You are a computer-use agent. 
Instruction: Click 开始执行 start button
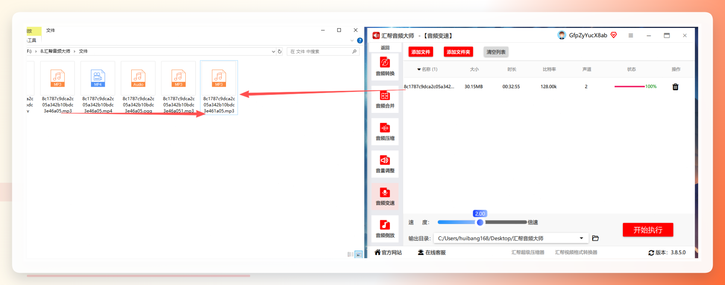(x=648, y=230)
